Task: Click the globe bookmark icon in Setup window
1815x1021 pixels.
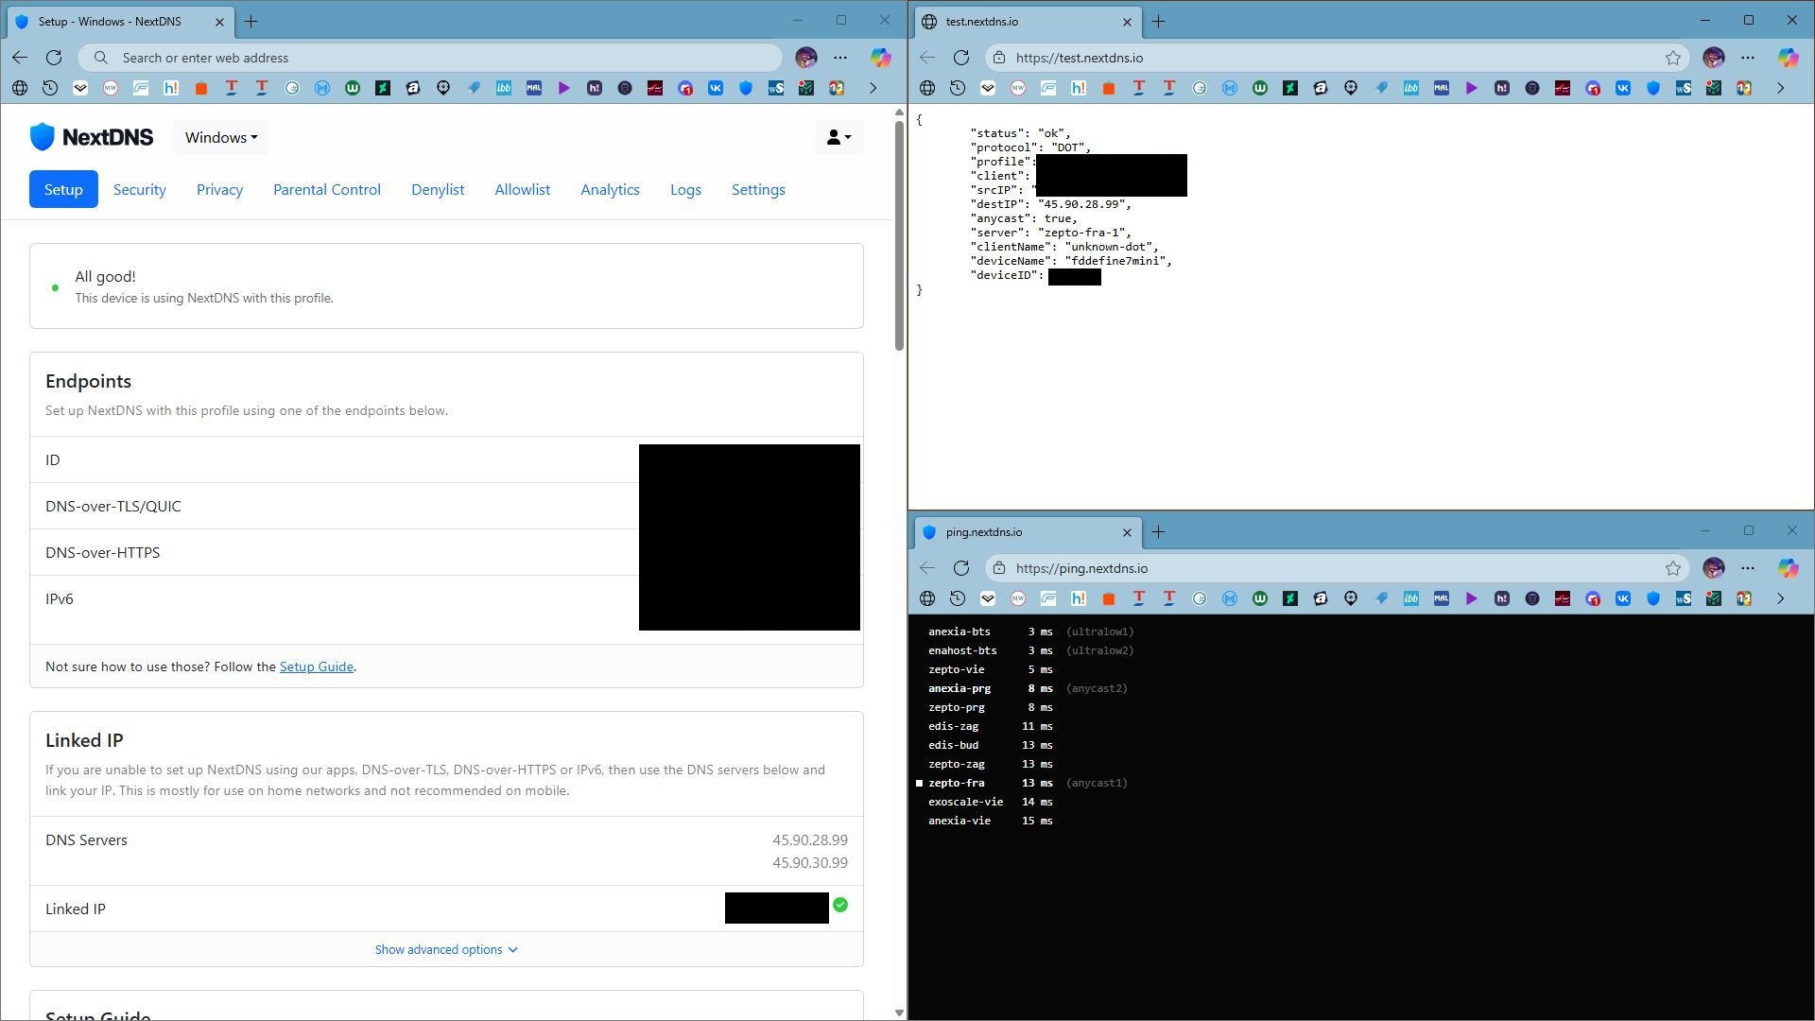Action: (x=20, y=88)
